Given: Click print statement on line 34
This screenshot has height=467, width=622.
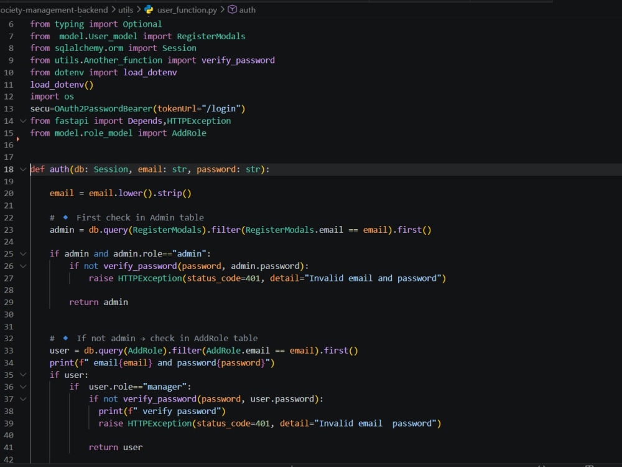Looking at the screenshot, I should tap(162, 363).
